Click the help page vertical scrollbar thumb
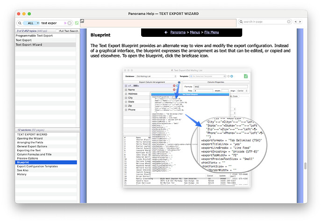Screen dimensions: 322x223 pyautogui.click(x=306, y=166)
